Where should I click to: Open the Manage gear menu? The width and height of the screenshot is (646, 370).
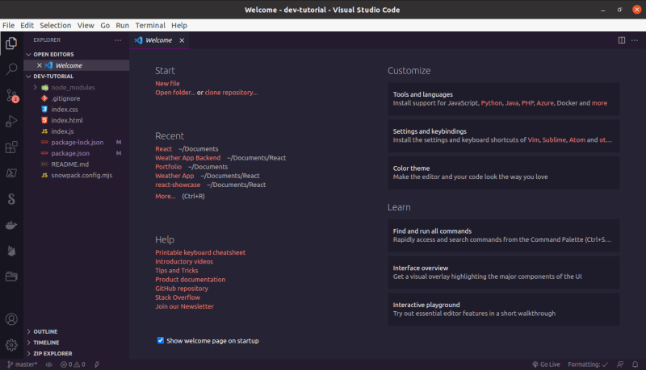[x=11, y=345]
